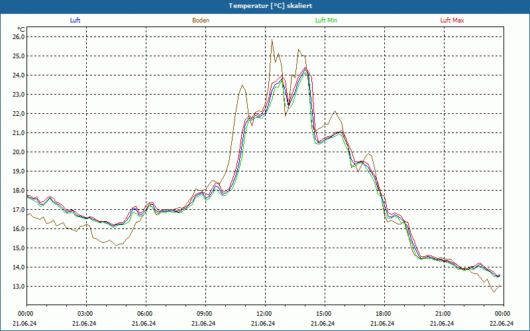530x331 pixels.
Task: Click the 15,0 y-axis value
Action: pos(19,248)
